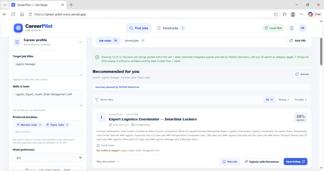Click the site info lock icon
324x171 pixels.
[x=30, y=14]
